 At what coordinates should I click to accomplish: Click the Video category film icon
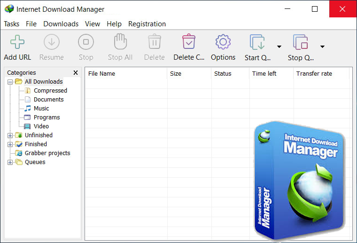27,126
